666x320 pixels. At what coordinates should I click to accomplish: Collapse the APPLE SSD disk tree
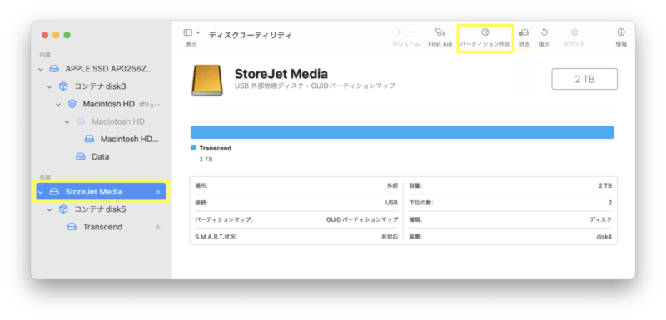pos(41,69)
